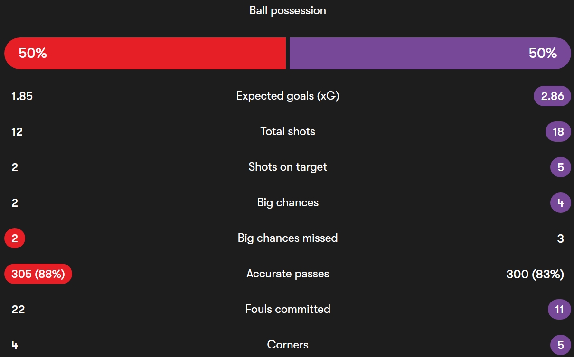Click the purple 50% possession bar

pos(430,53)
